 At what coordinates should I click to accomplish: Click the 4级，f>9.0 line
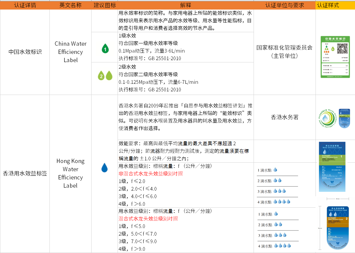[132, 249]
